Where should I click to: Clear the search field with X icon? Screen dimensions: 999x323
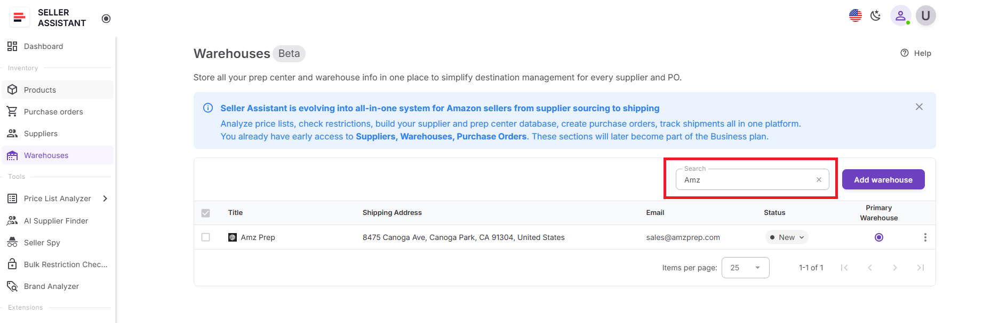click(x=819, y=180)
